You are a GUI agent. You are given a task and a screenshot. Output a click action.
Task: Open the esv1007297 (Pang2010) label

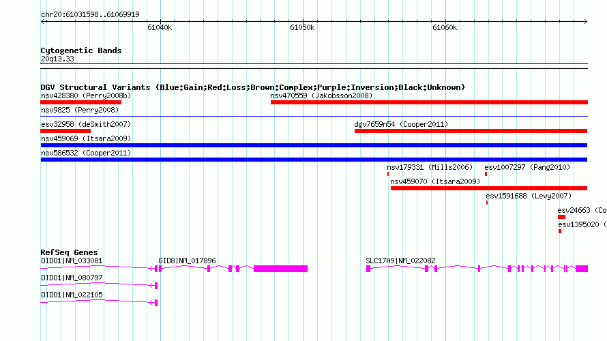point(527,167)
